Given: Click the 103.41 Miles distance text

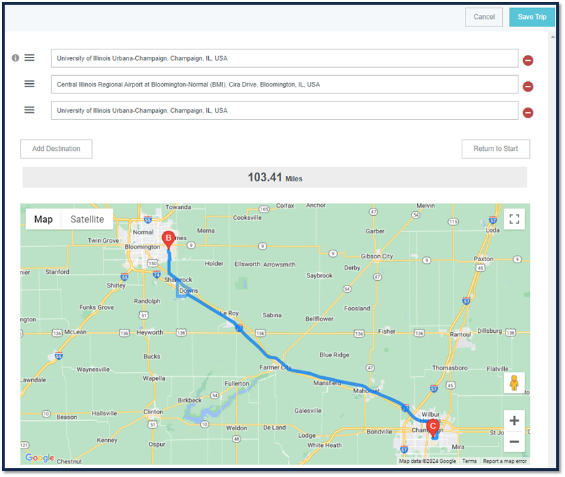Looking at the screenshot, I should pos(275,177).
